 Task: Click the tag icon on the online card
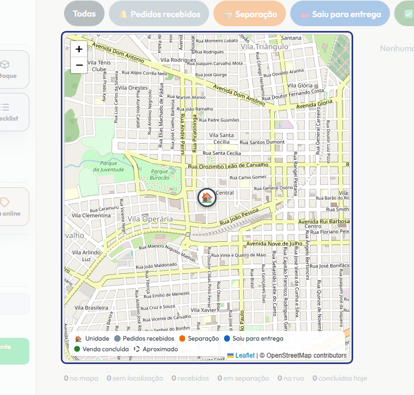(4, 202)
